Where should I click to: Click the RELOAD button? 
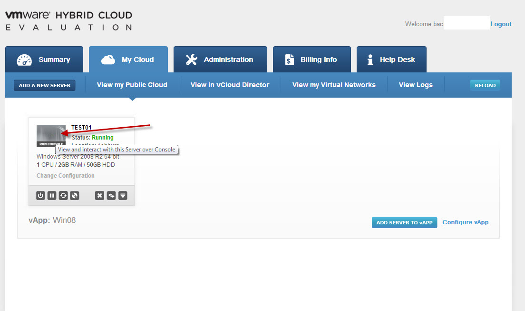click(485, 85)
